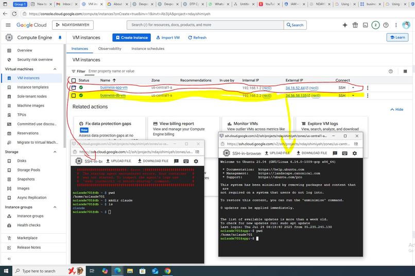The width and height of the screenshot is (415, 276).
Task: Open Health checks in the sidebar
Action: (29, 225)
